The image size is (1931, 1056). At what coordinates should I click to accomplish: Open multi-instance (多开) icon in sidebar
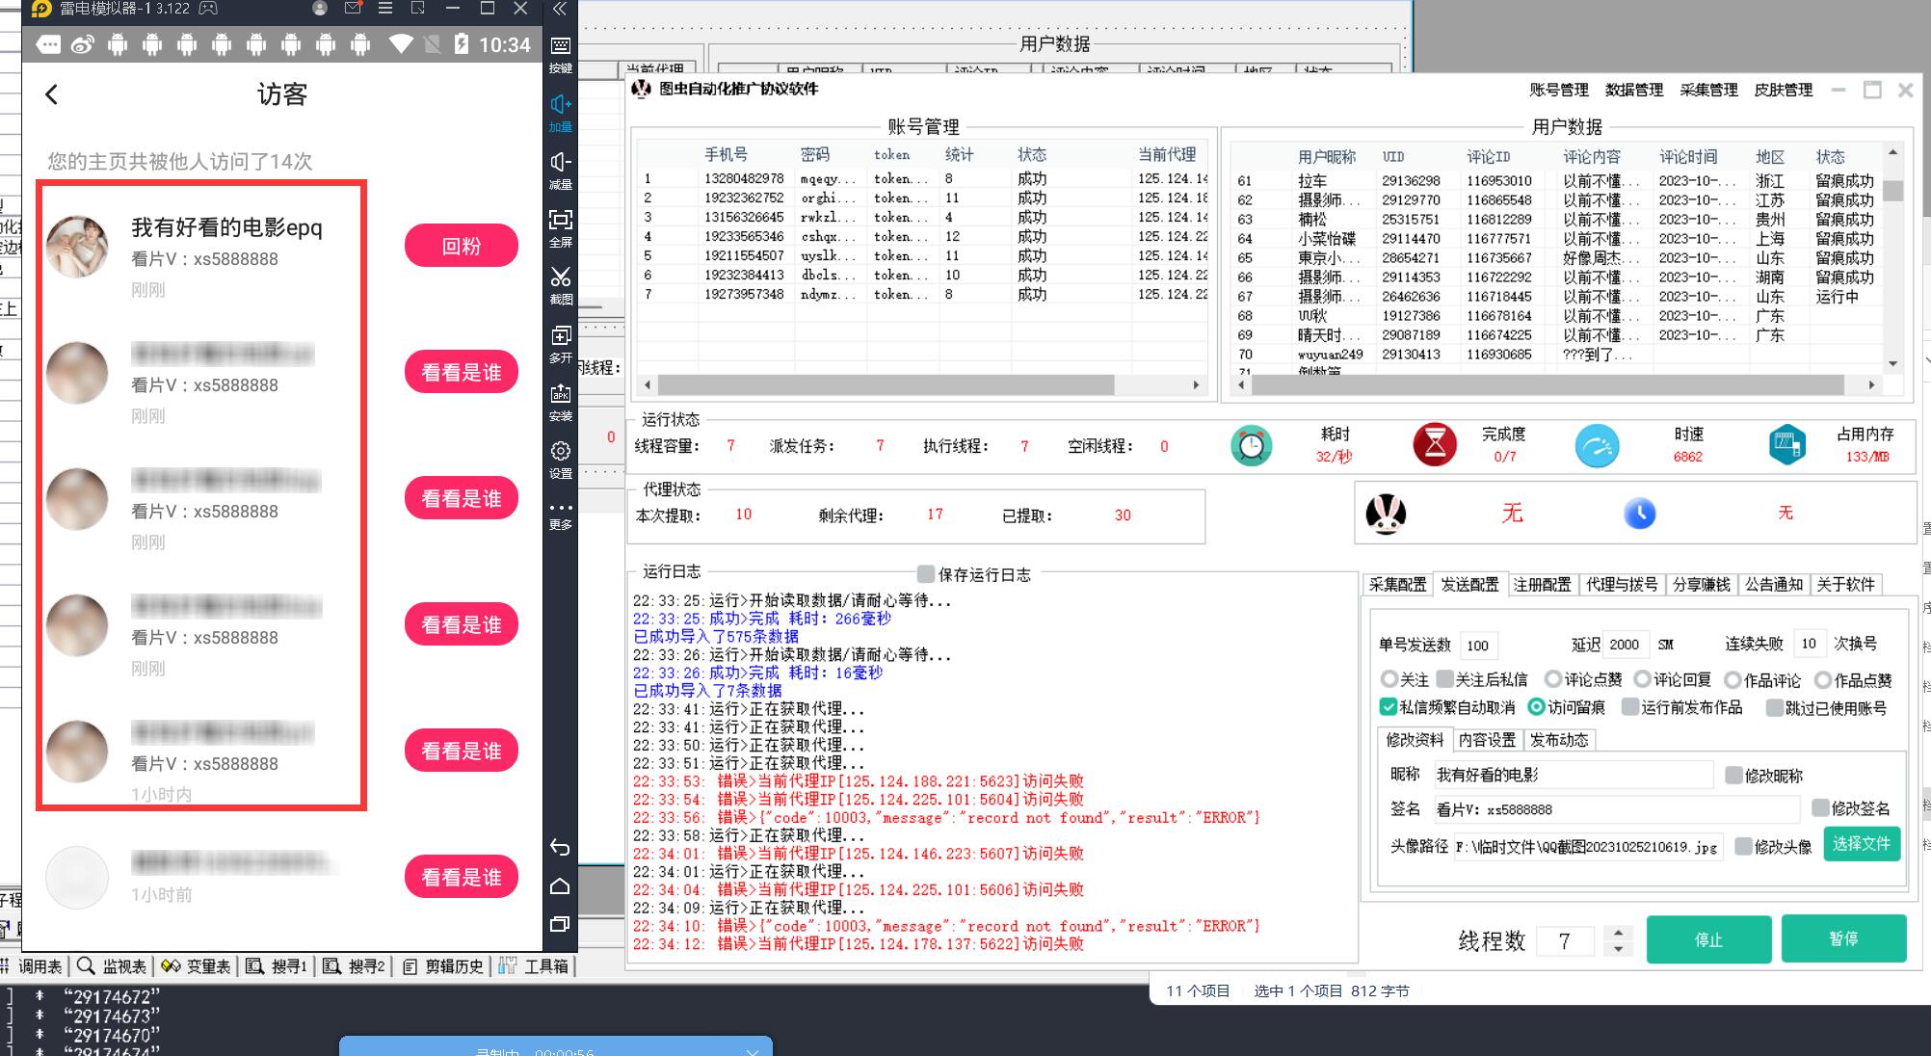point(561,336)
